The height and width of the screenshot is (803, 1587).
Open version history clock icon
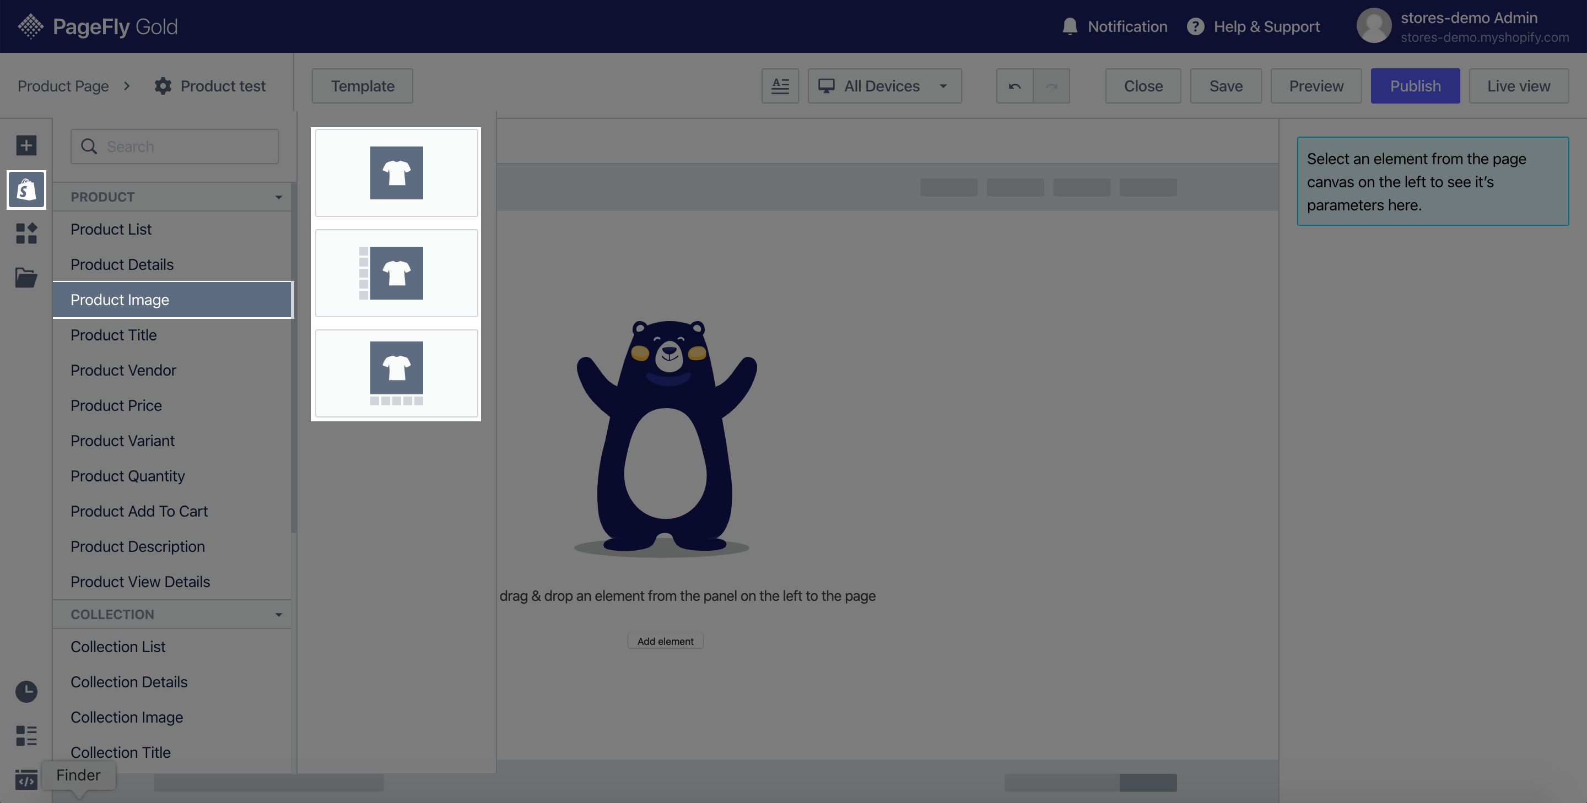[x=26, y=692]
